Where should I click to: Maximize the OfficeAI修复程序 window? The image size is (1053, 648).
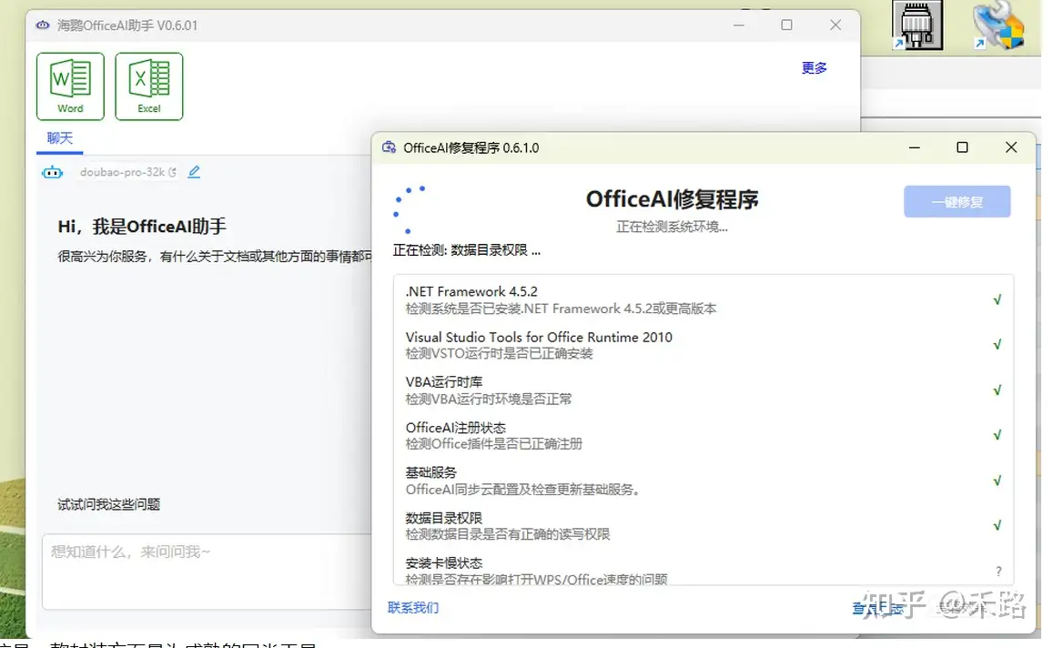(962, 147)
